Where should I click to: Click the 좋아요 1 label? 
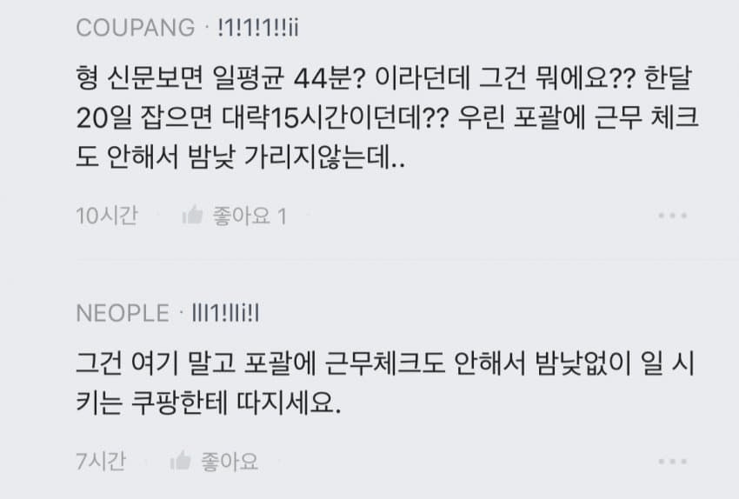(x=249, y=216)
